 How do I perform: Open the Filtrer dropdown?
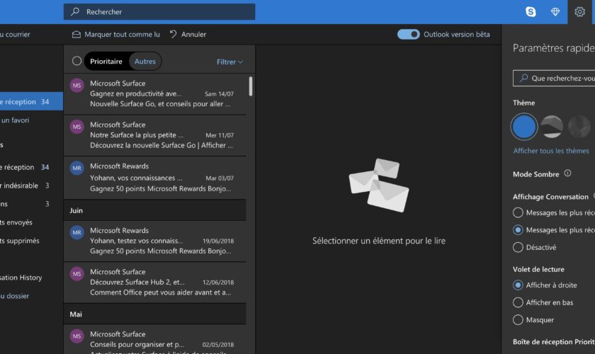(x=229, y=62)
